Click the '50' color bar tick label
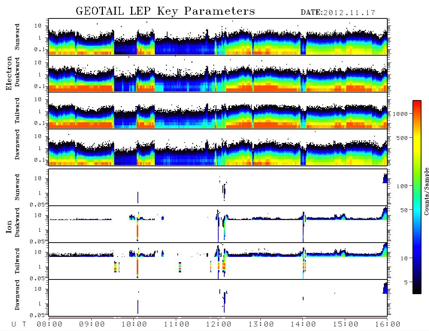The image size is (429, 331). (x=404, y=210)
